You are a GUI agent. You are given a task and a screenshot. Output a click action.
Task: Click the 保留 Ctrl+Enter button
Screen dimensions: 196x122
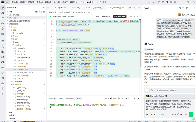[x=120, y=16]
